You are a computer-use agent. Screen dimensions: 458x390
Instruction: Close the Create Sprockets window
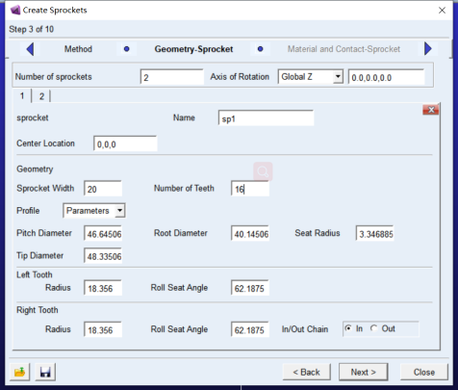tap(442, 11)
